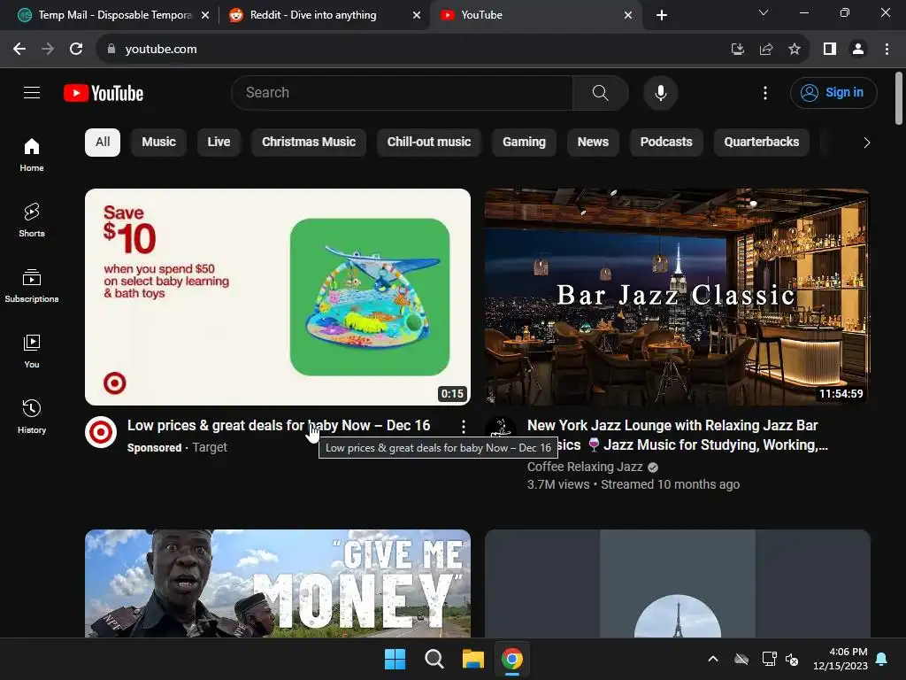
Task: Open the You section in the sidebar
Action: point(32,351)
